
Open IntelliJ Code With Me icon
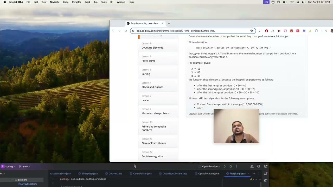coord(252,166)
